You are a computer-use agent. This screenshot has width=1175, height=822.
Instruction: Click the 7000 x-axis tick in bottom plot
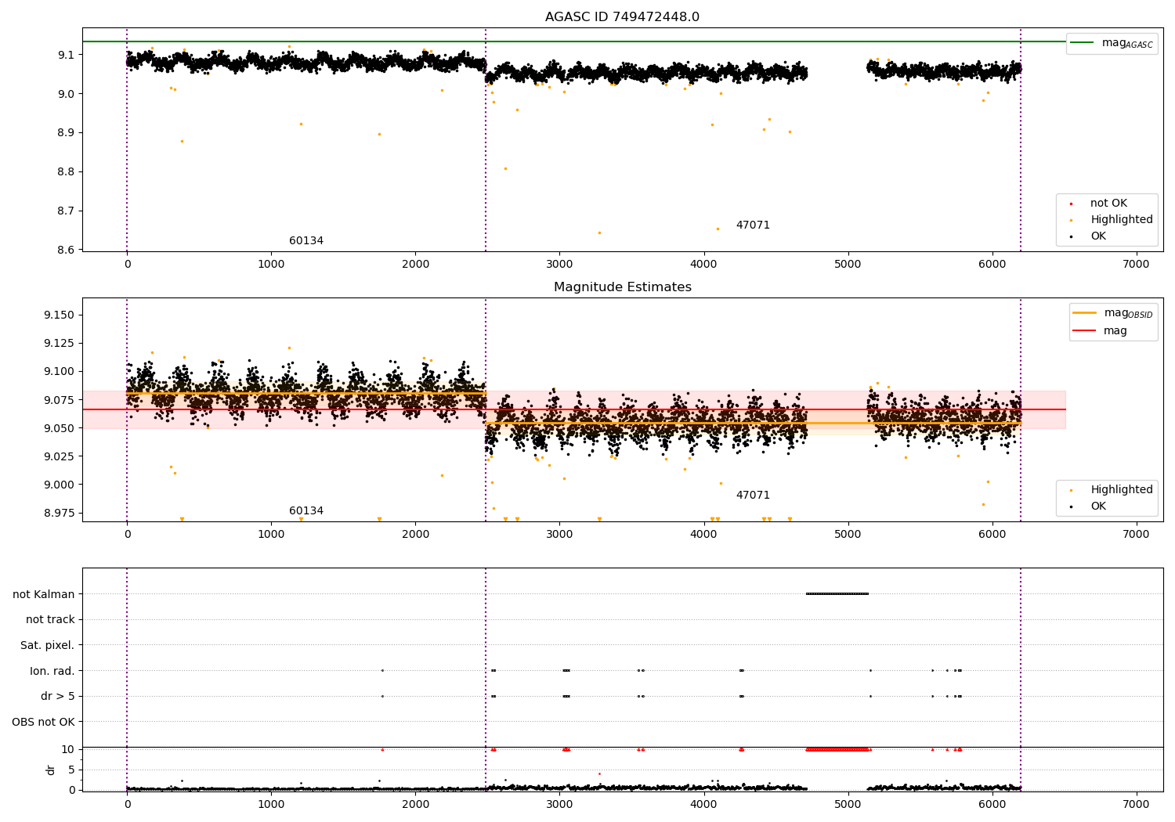pyautogui.click(x=1137, y=804)
